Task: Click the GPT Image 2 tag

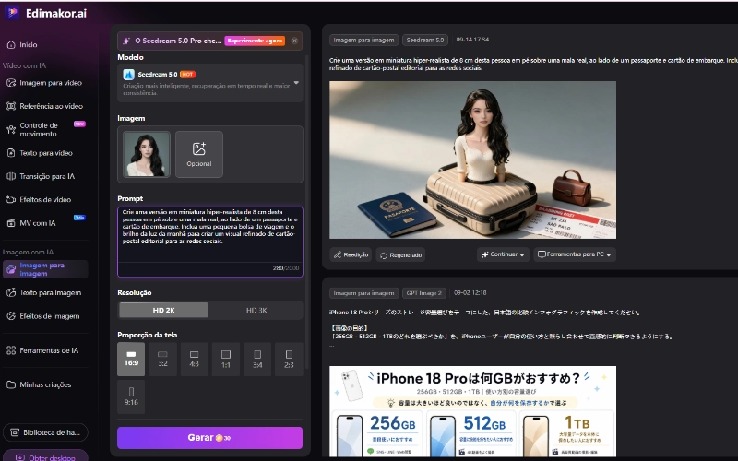Action: tap(424, 293)
